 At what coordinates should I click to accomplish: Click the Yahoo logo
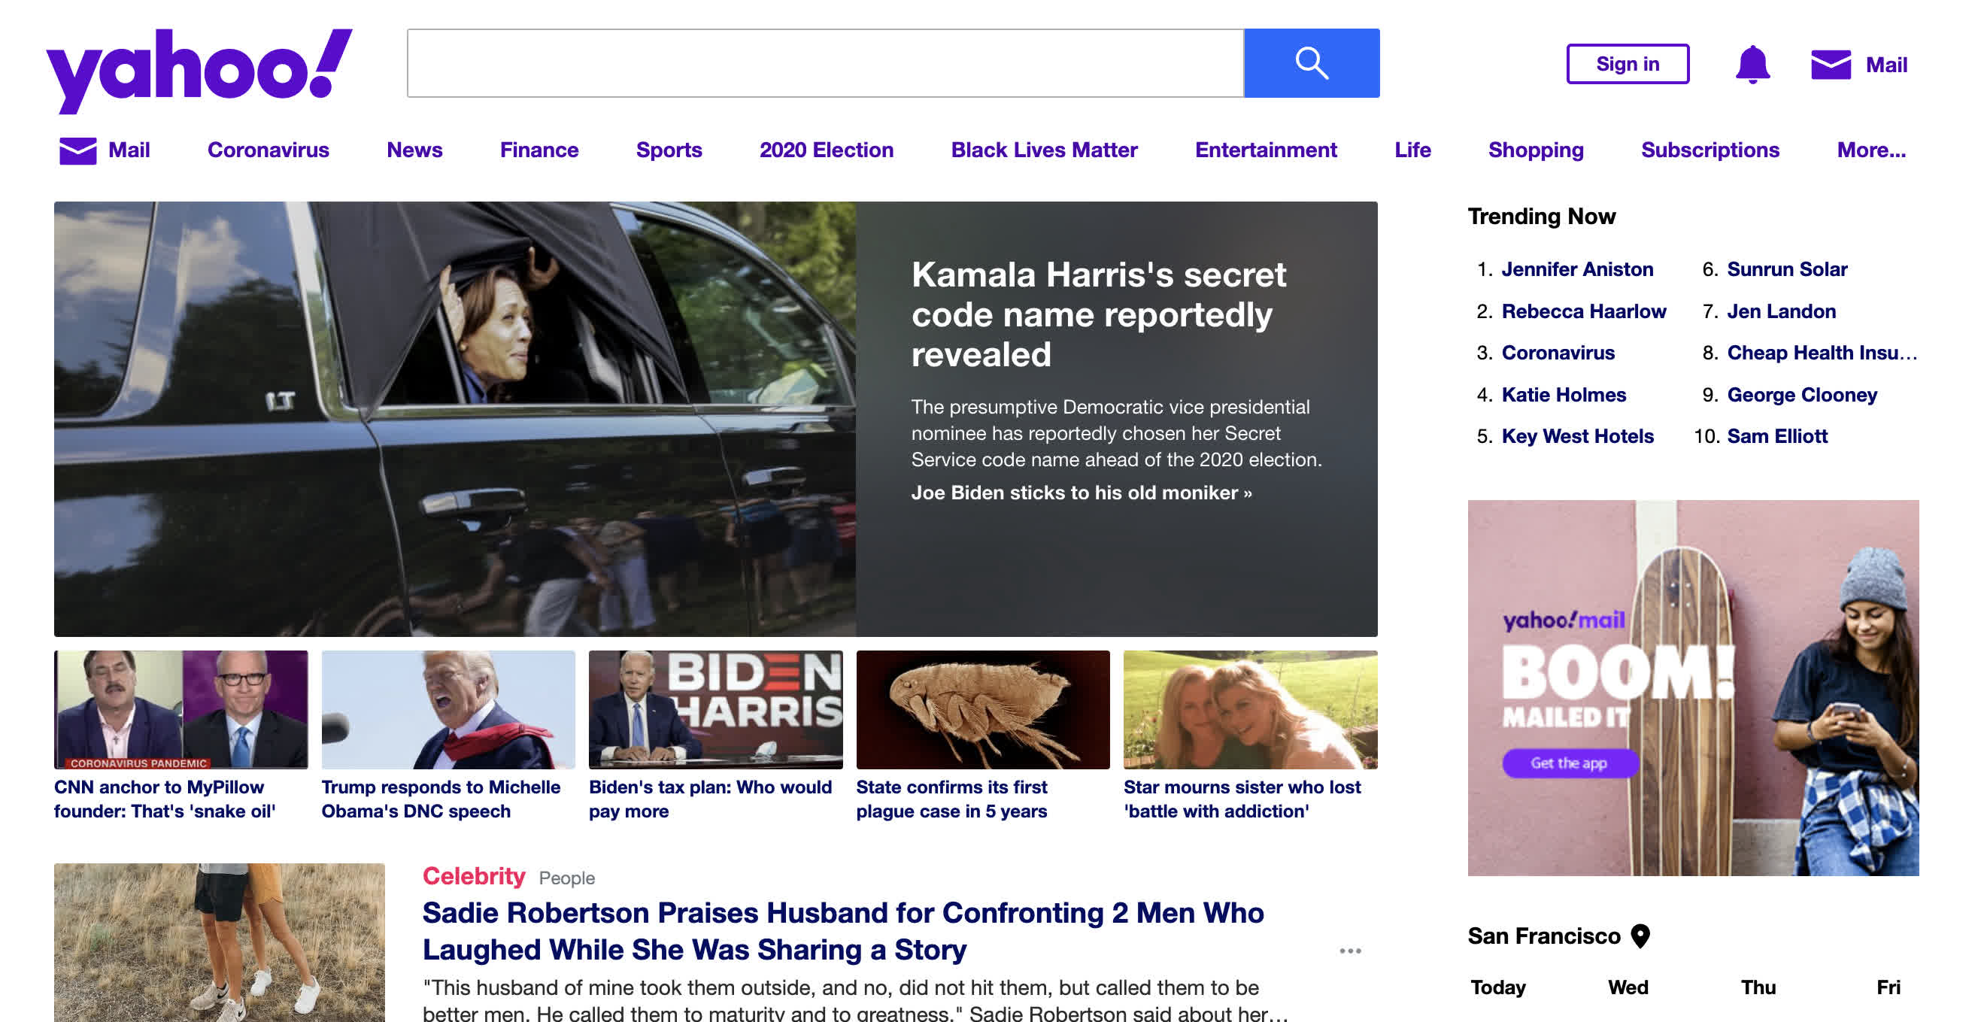(x=199, y=71)
